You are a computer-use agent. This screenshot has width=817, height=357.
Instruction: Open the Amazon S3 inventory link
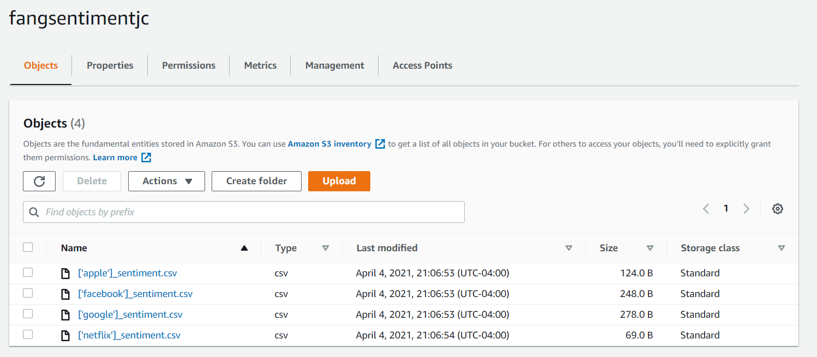pyautogui.click(x=329, y=144)
